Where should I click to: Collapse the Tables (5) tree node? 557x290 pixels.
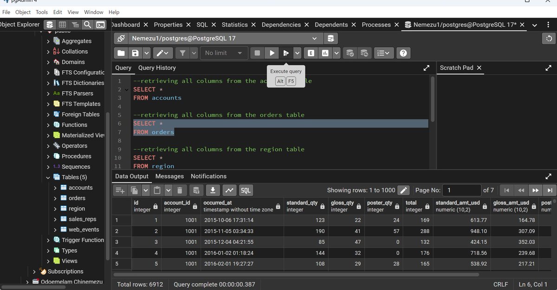pos(48,177)
